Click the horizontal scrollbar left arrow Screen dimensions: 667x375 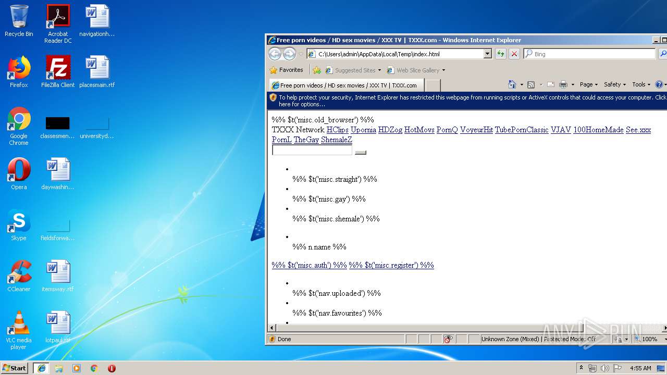pos(271,328)
